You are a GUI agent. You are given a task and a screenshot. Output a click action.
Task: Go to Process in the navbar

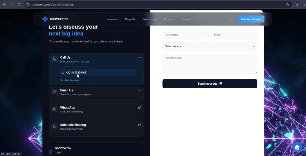pyautogui.click(x=169, y=19)
